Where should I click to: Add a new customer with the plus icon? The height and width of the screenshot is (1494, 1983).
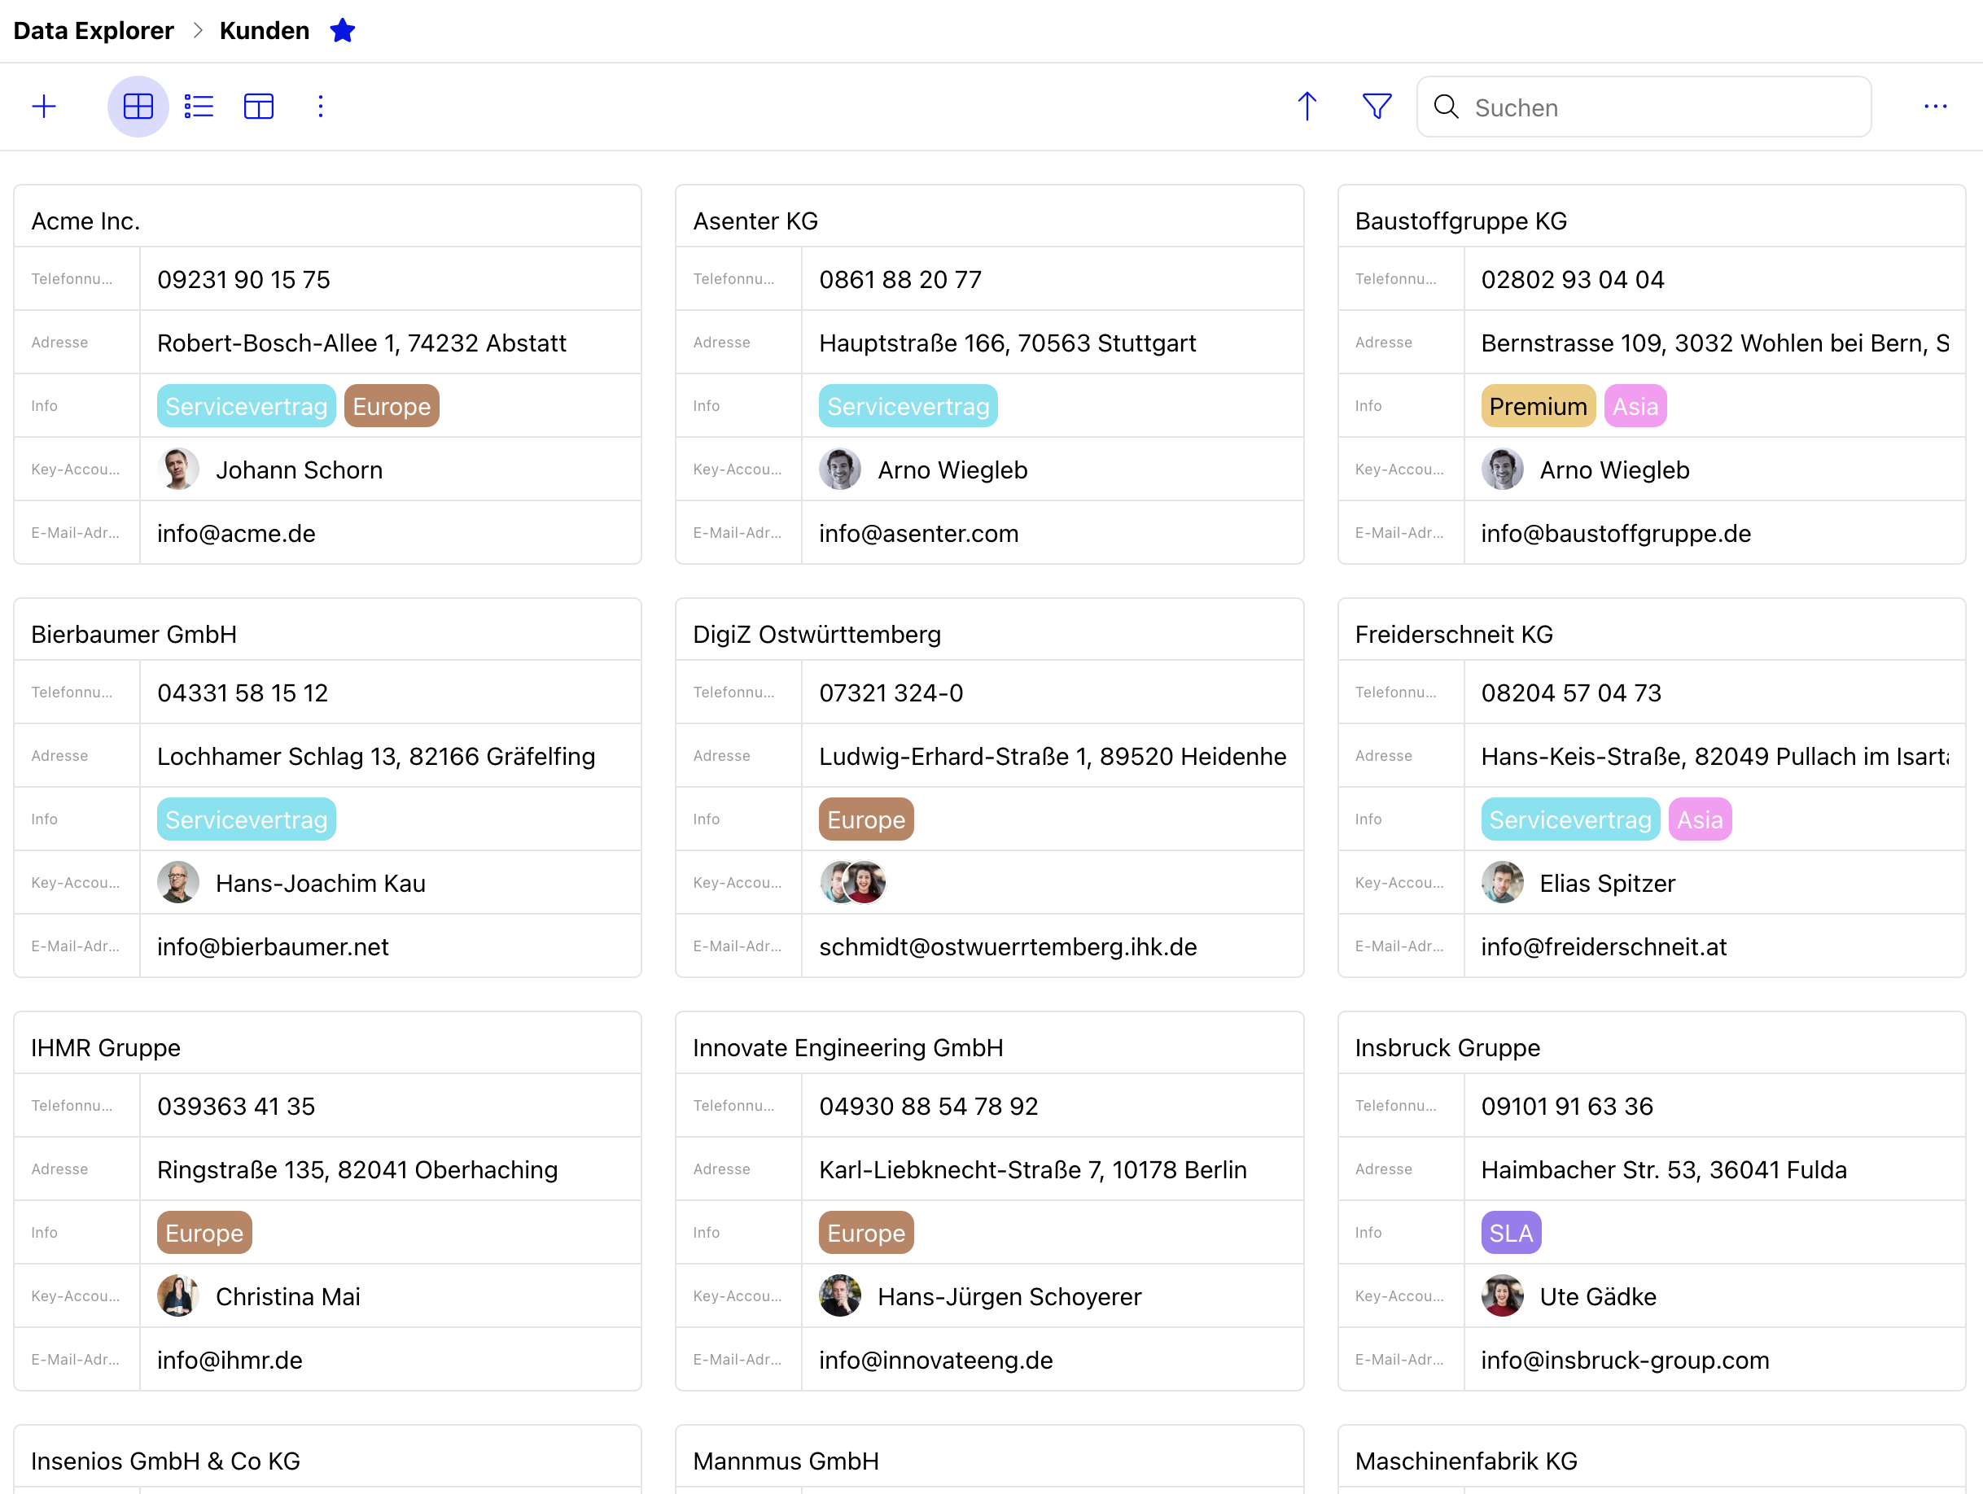[44, 107]
